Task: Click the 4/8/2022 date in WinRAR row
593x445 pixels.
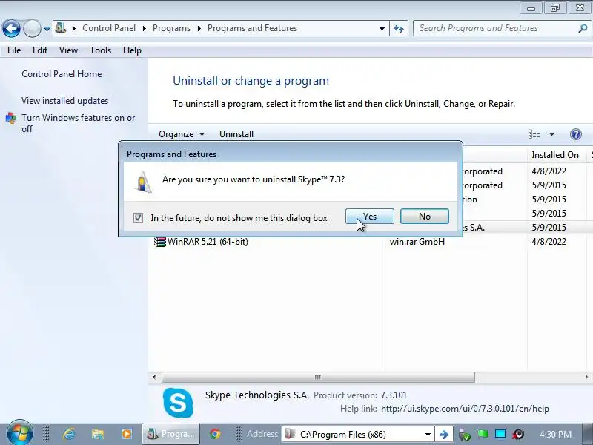Action: (549, 242)
